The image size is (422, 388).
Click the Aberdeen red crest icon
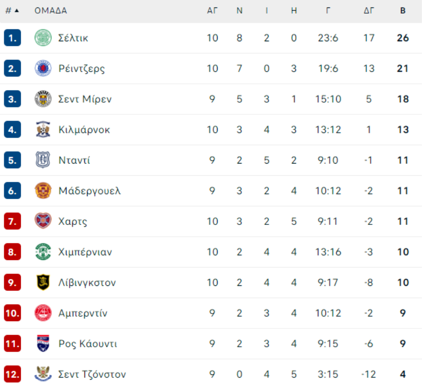tap(43, 313)
